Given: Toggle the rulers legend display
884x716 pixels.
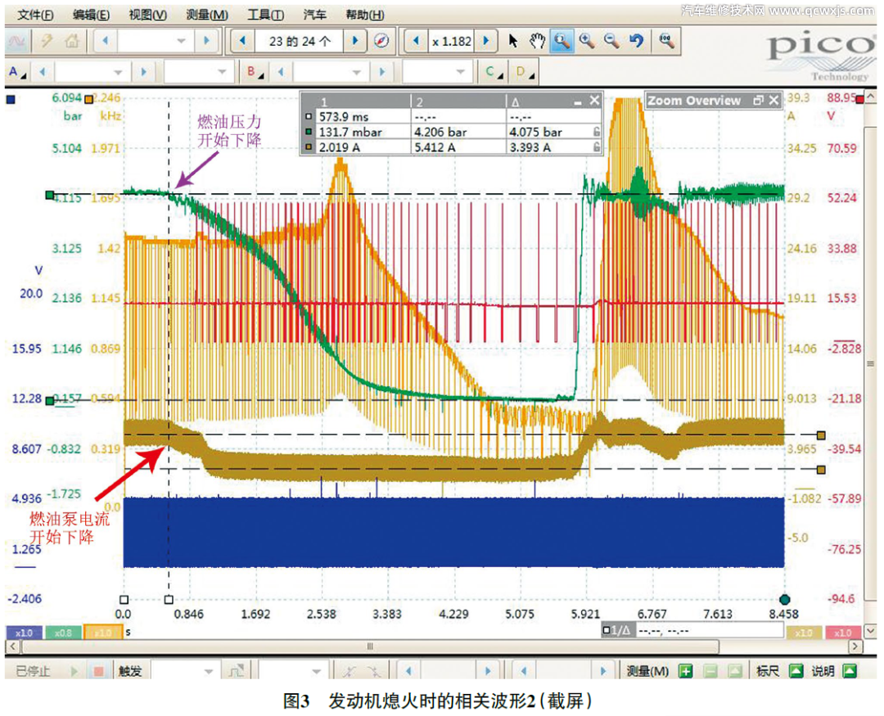Looking at the screenshot, I should 795,671.
